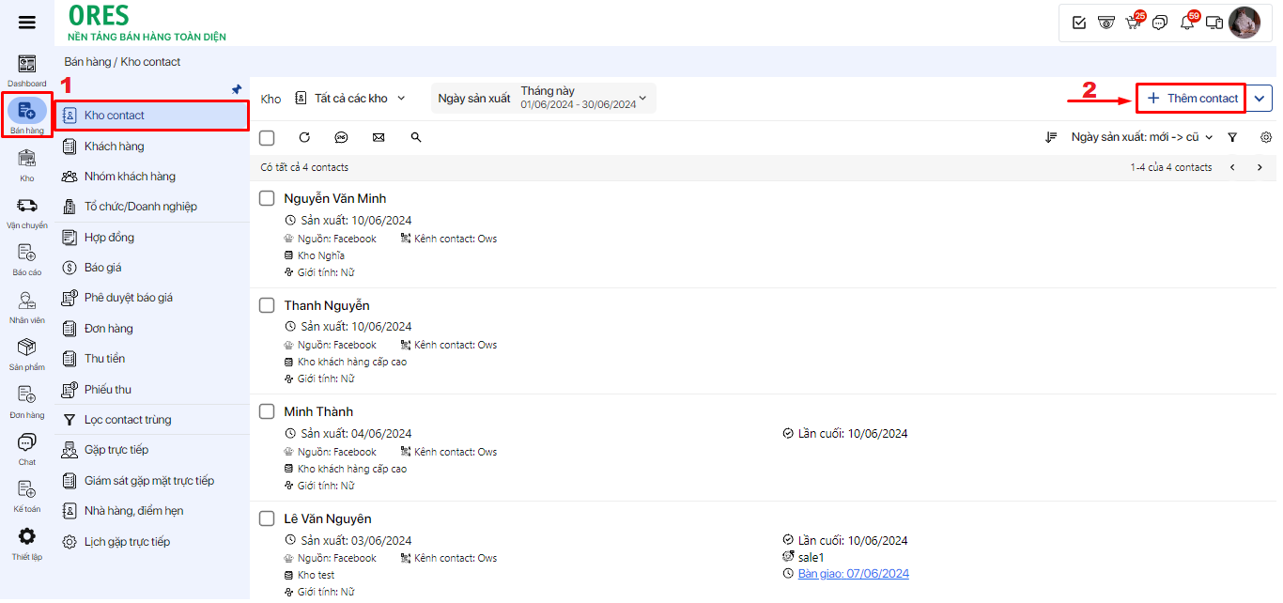Click the refresh icon in contact toolbar
Screen dimensions: 1283x603
coord(304,137)
